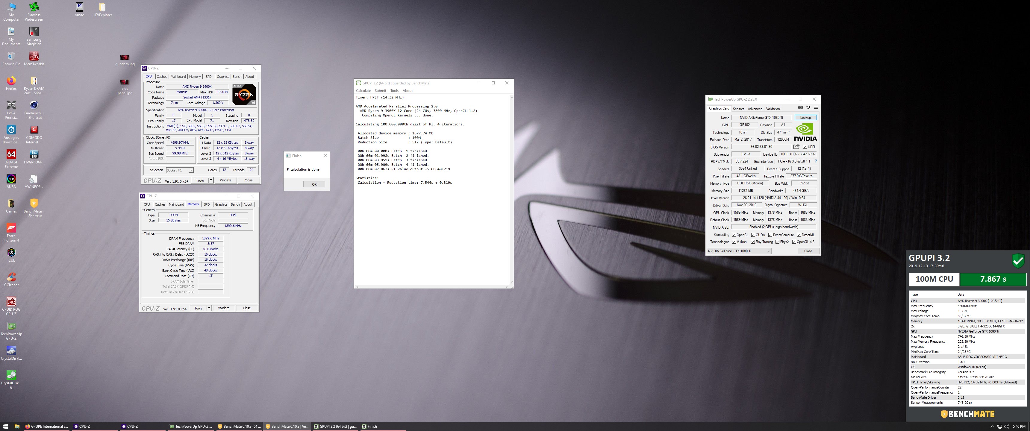Image resolution: width=1030 pixels, height=431 pixels.
Task: Open Samsung Magician desktop icon
Action: click(34, 36)
